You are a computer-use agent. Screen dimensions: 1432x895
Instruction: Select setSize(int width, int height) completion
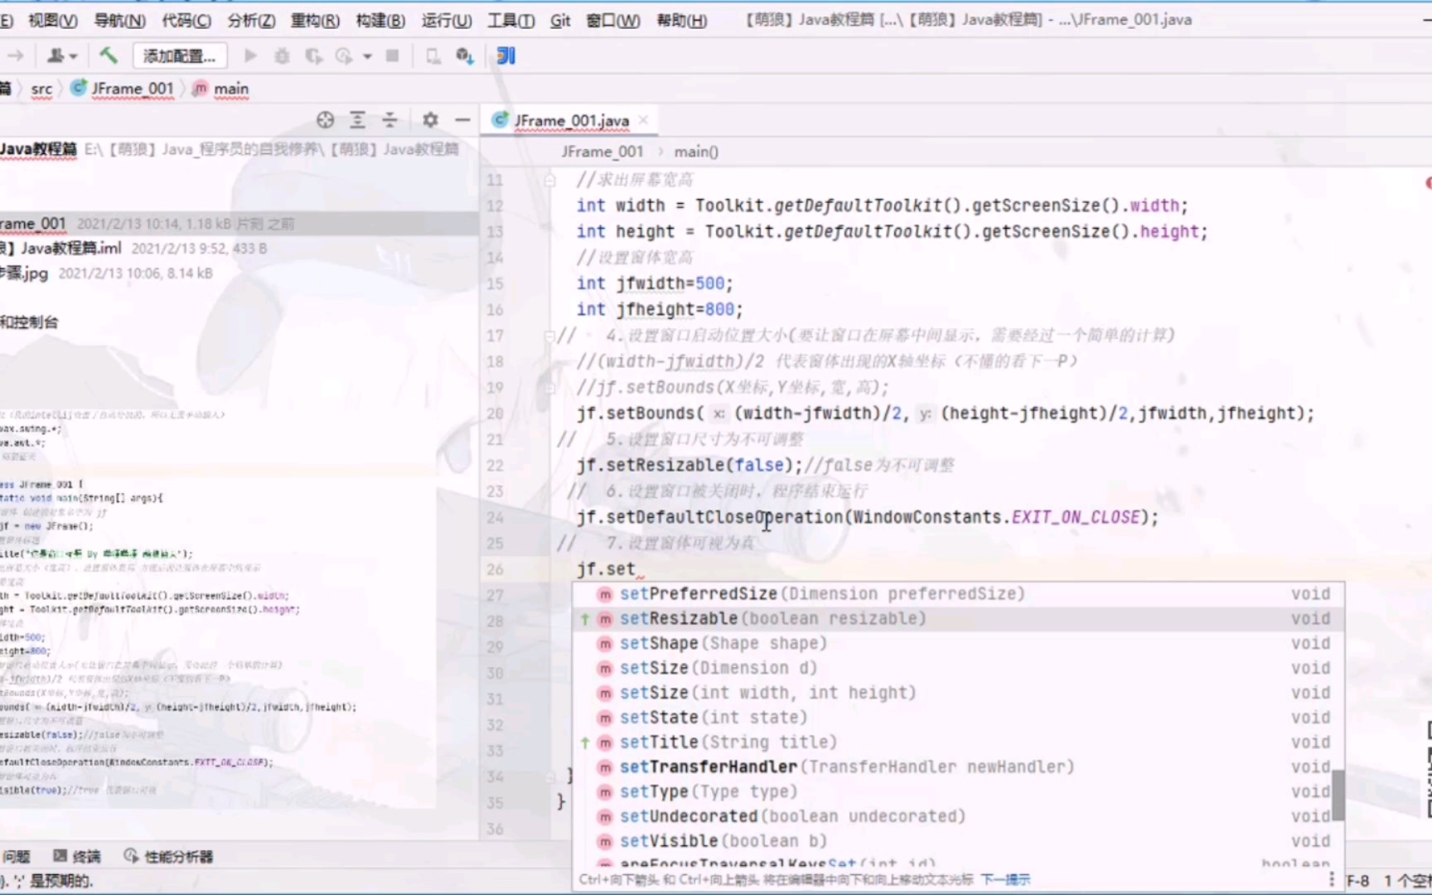(958, 693)
